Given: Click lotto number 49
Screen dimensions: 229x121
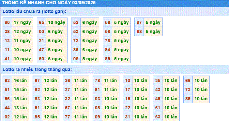Looking at the screenshot, I should coord(158,99).
